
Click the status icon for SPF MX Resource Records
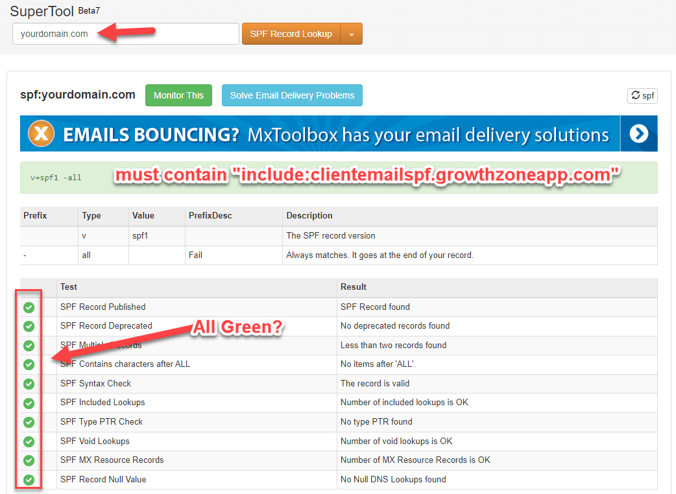click(29, 460)
